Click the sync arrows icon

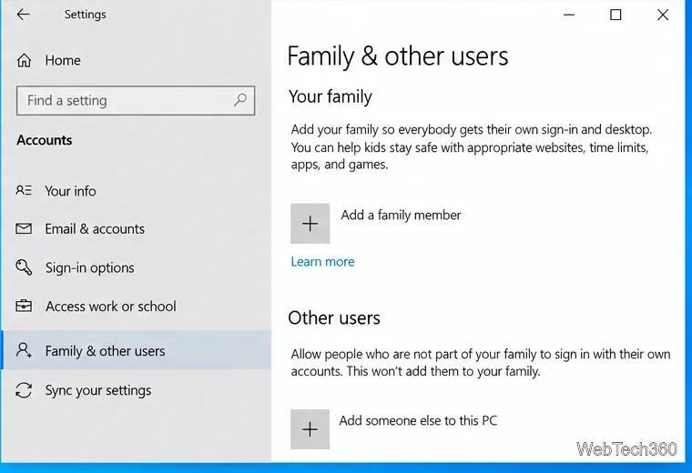click(24, 390)
